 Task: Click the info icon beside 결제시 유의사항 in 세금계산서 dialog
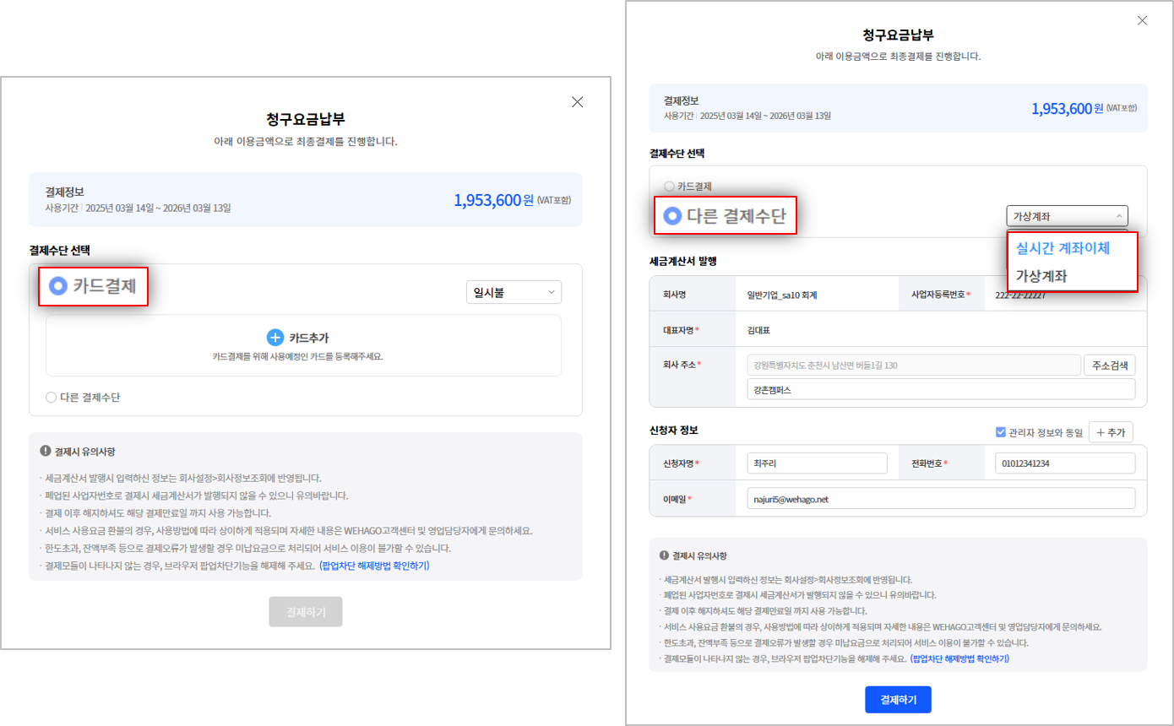(x=664, y=555)
